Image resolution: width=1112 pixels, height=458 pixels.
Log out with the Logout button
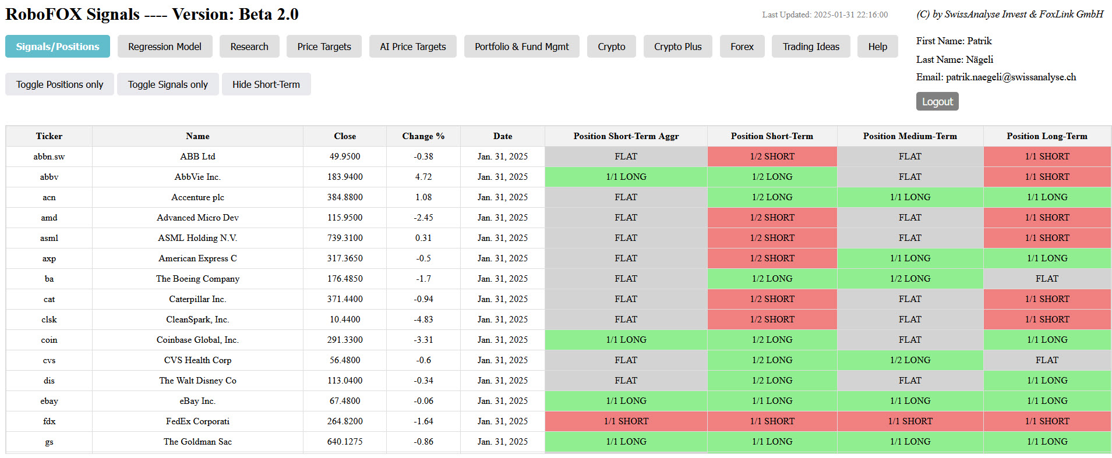tap(937, 101)
